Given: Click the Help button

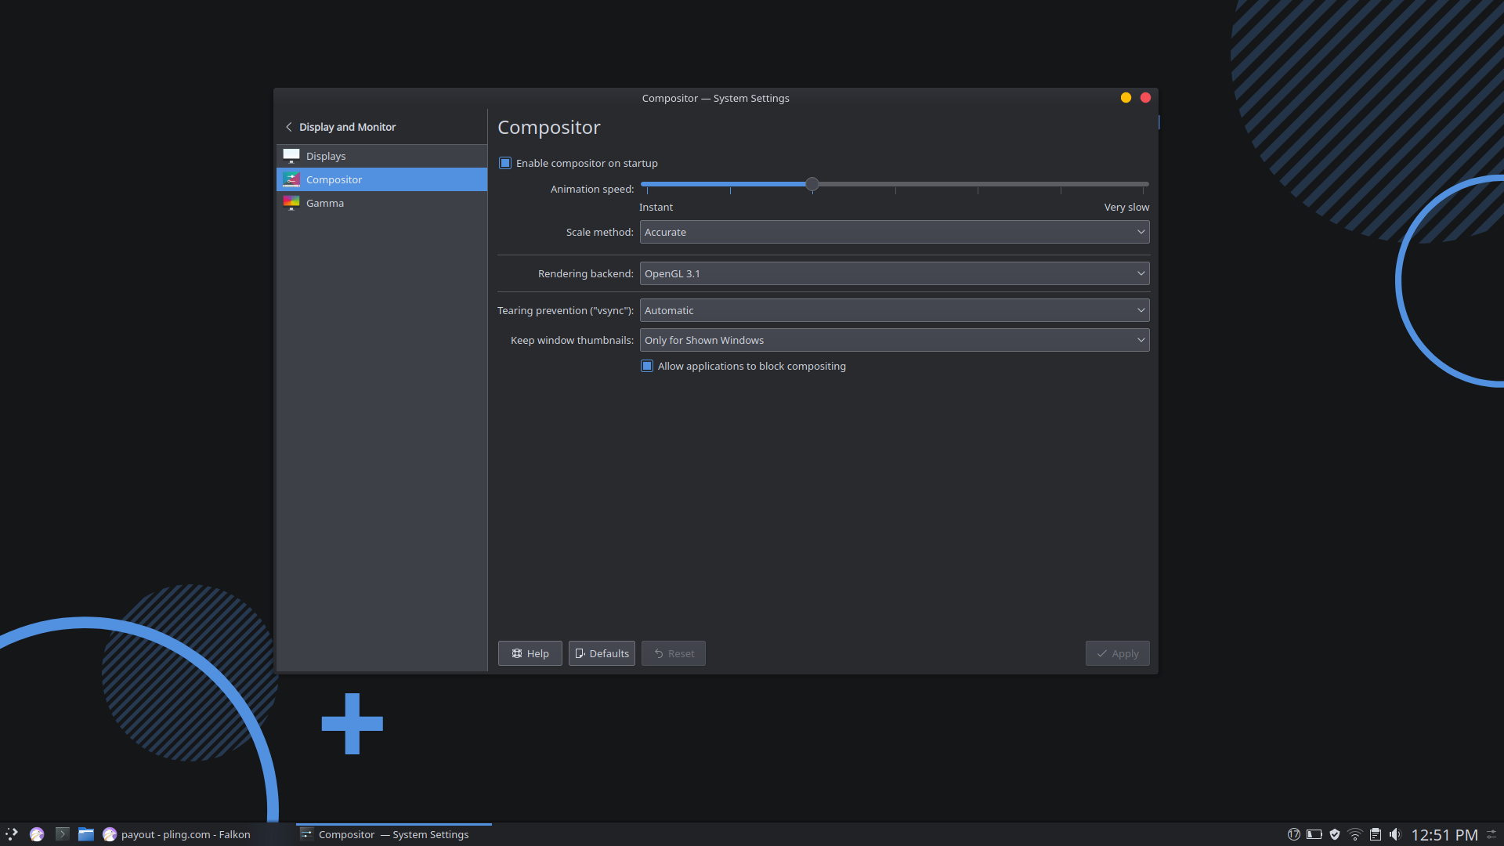Looking at the screenshot, I should pos(530,653).
